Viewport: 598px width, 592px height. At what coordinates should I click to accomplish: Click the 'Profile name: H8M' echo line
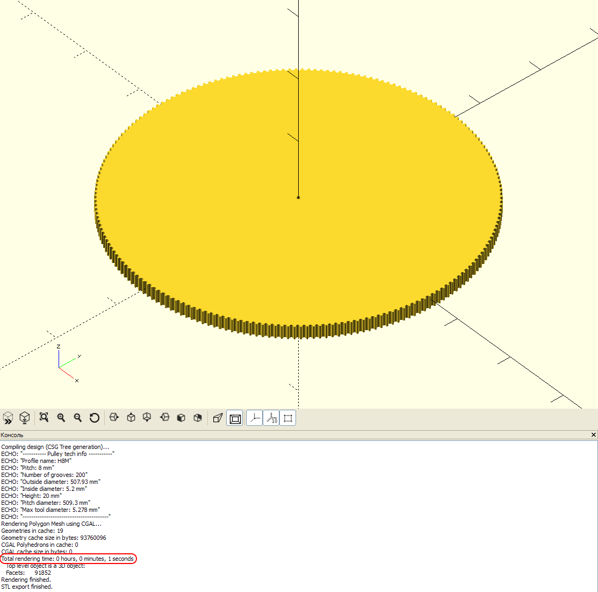click(x=36, y=461)
